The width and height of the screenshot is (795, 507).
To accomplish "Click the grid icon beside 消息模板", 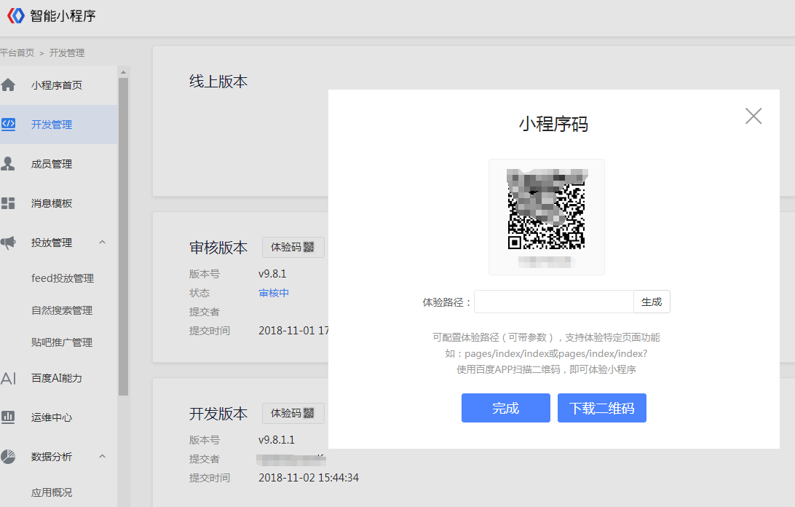I will (x=8, y=203).
